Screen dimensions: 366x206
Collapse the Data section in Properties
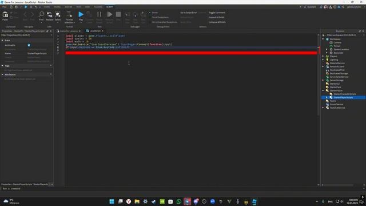pyautogui.click(x=2, y=41)
